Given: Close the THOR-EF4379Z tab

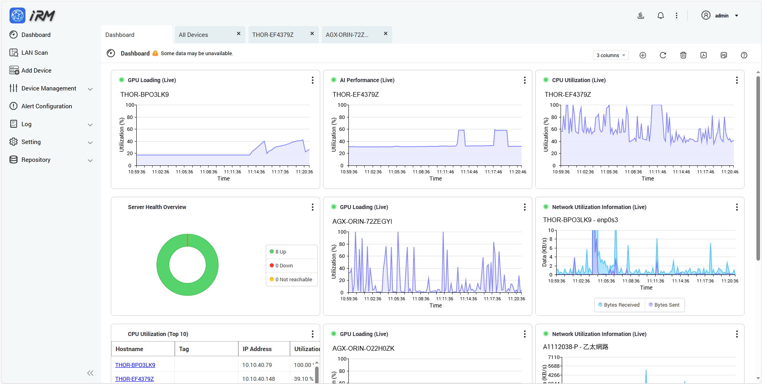Looking at the screenshot, I should tap(312, 34).
